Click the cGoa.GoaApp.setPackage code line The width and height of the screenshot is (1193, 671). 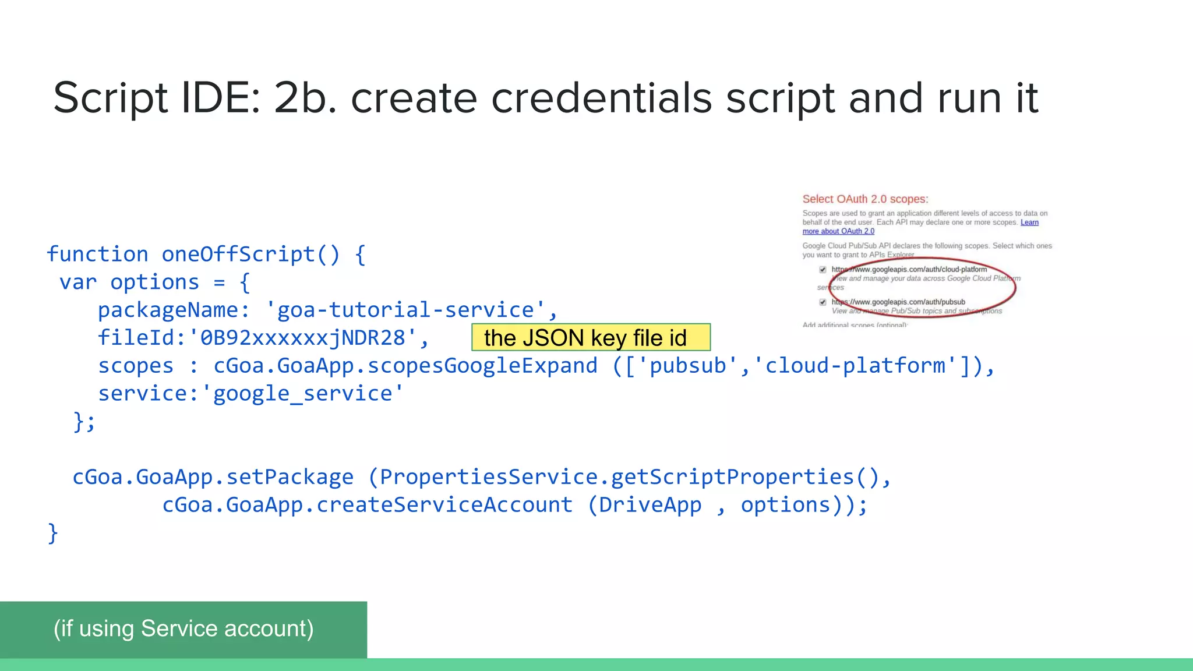[482, 477]
